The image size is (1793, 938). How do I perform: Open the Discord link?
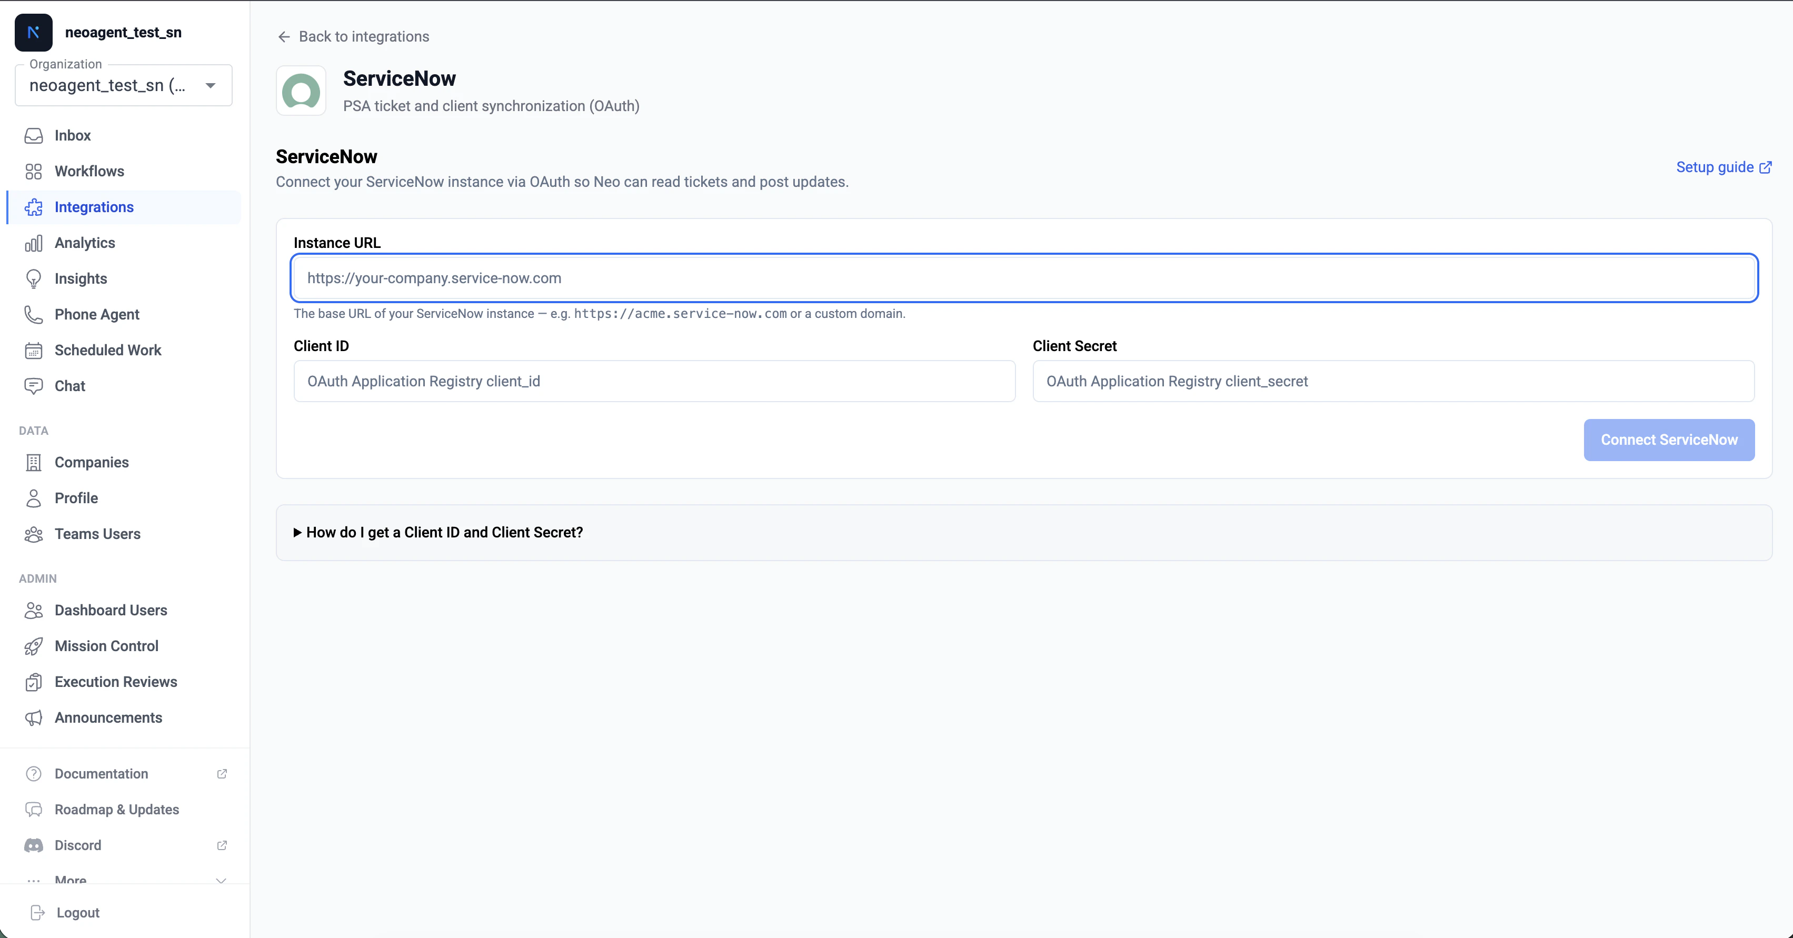tap(124, 845)
